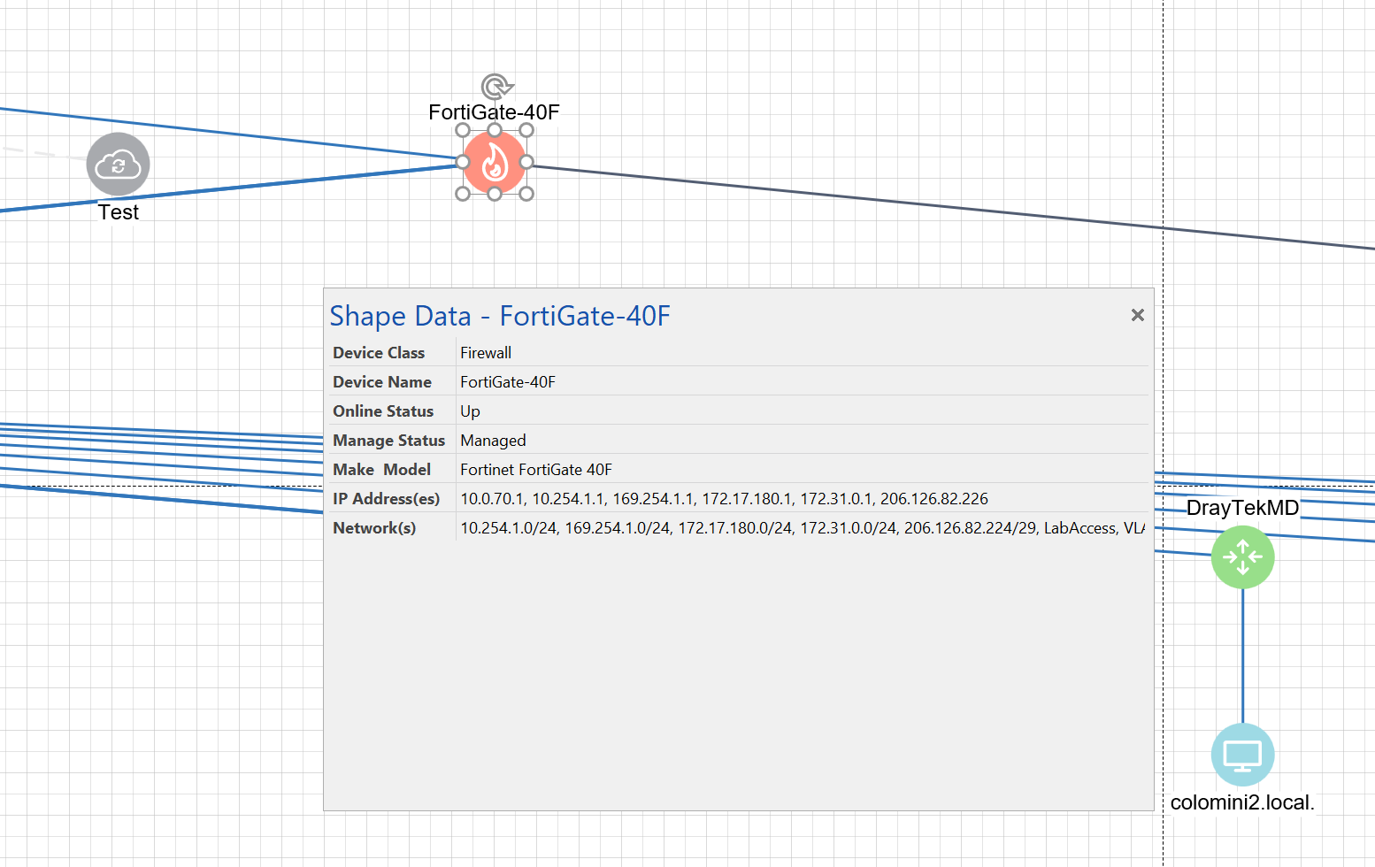
Task: Click the Device Class value Firewall
Action: [x=486, y=353]
